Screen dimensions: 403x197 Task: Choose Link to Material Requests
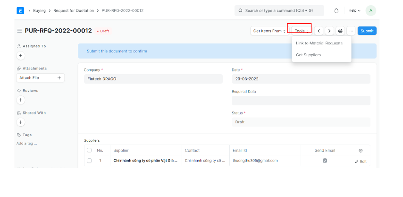click(x=319, y=43)
